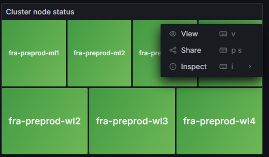Click the keyboard icon on the Inspect row
Screen dimensions: 269x157
point(223,67)
